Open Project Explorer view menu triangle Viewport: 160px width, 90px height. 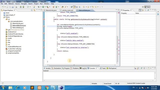tap(37, 10)
